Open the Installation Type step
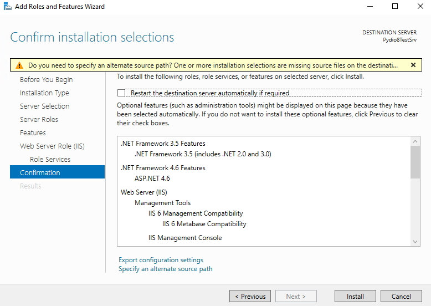The height and width of the screenshot is (306, 431). [44, 93]
